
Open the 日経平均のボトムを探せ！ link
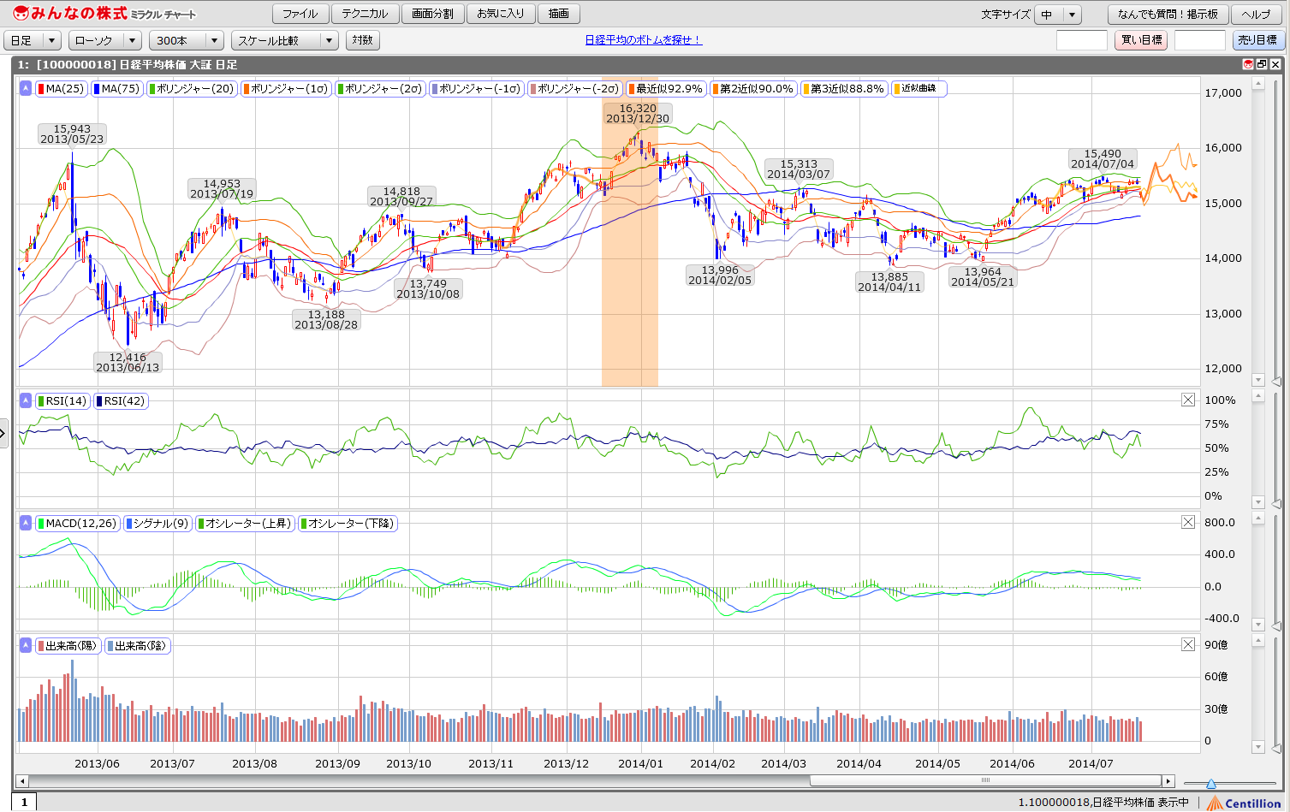[x=643, y=40]
